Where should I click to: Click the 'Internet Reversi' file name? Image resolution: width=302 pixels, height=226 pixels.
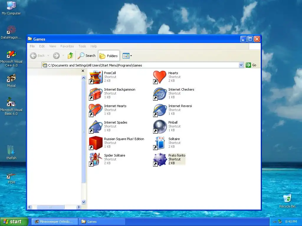pos(180,106)
